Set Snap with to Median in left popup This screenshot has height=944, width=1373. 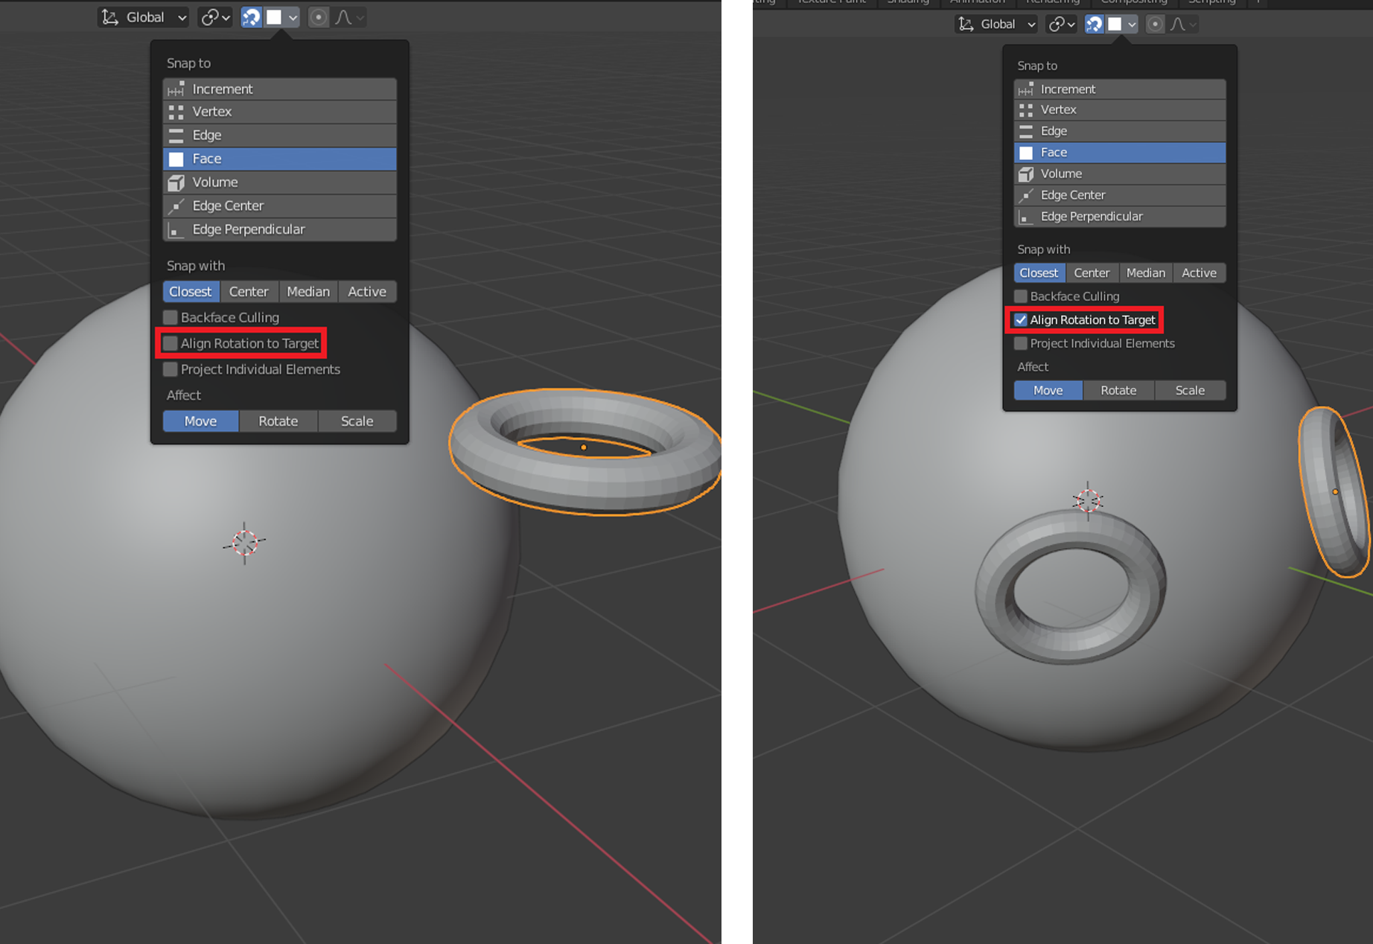[308, 292]
